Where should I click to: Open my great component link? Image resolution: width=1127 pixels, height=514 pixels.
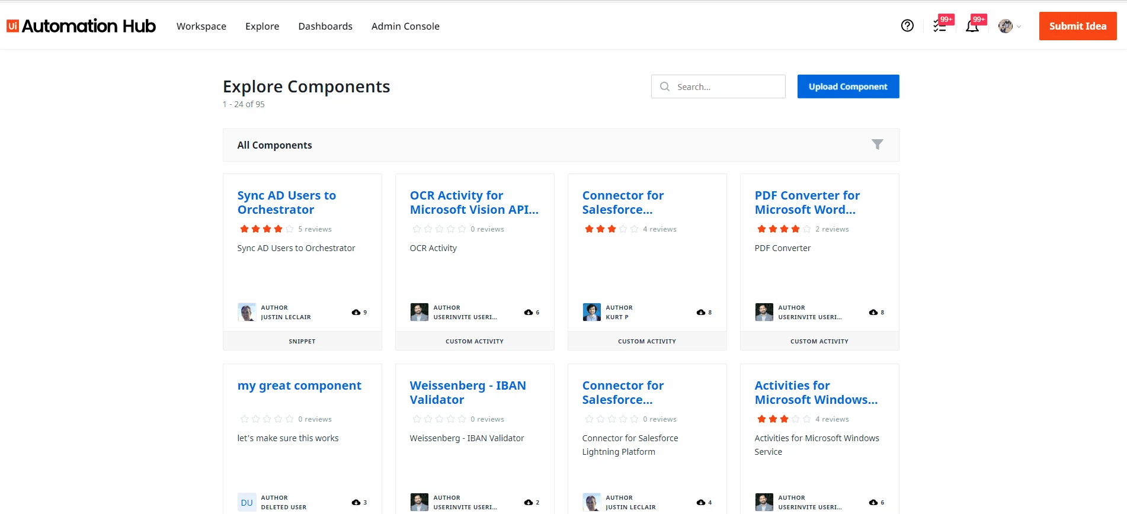click(299, 386)
